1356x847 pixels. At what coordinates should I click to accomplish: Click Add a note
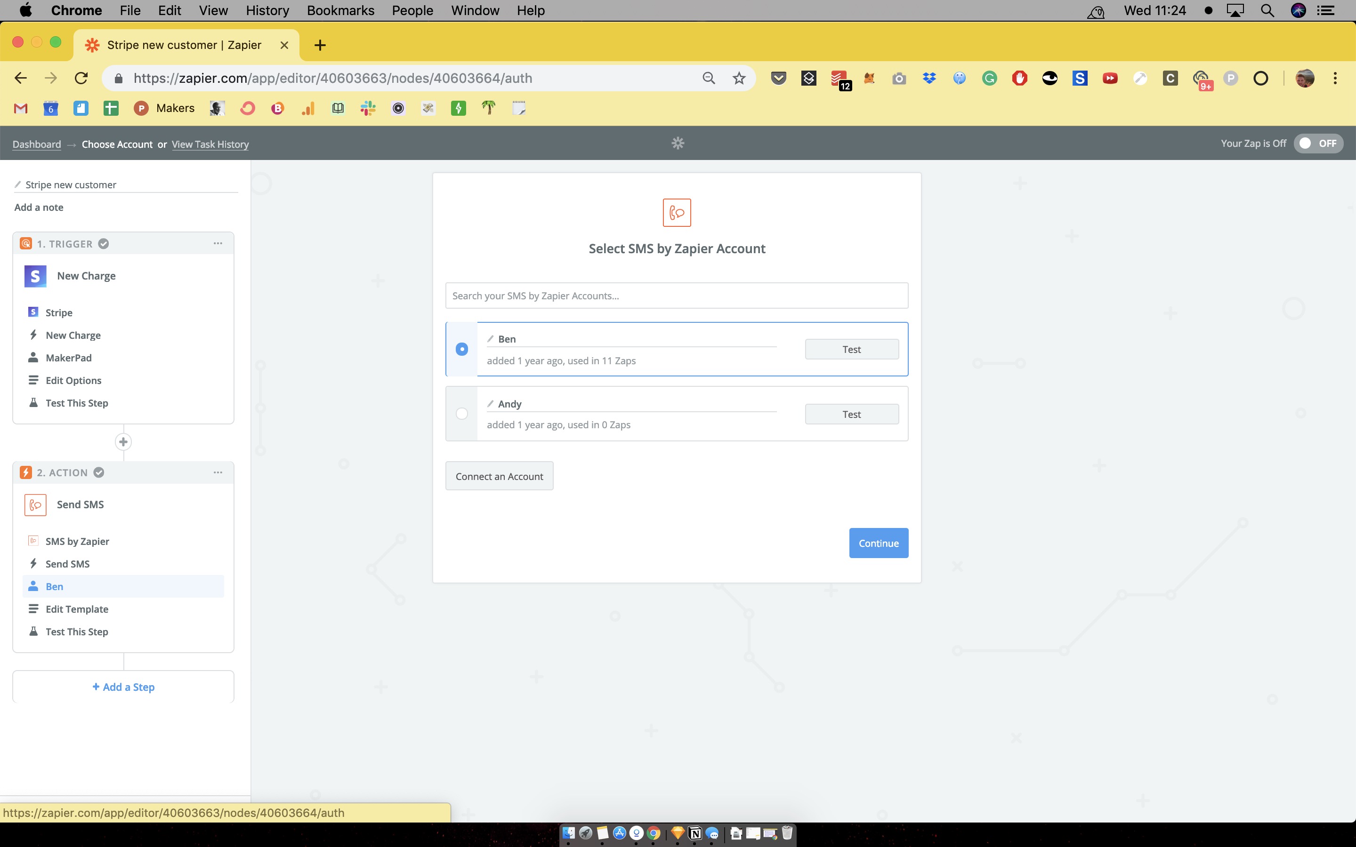pos(39,207)
